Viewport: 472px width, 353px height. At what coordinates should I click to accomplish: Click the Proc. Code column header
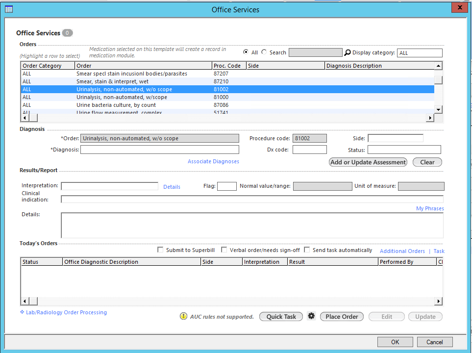tap(229, 66)
